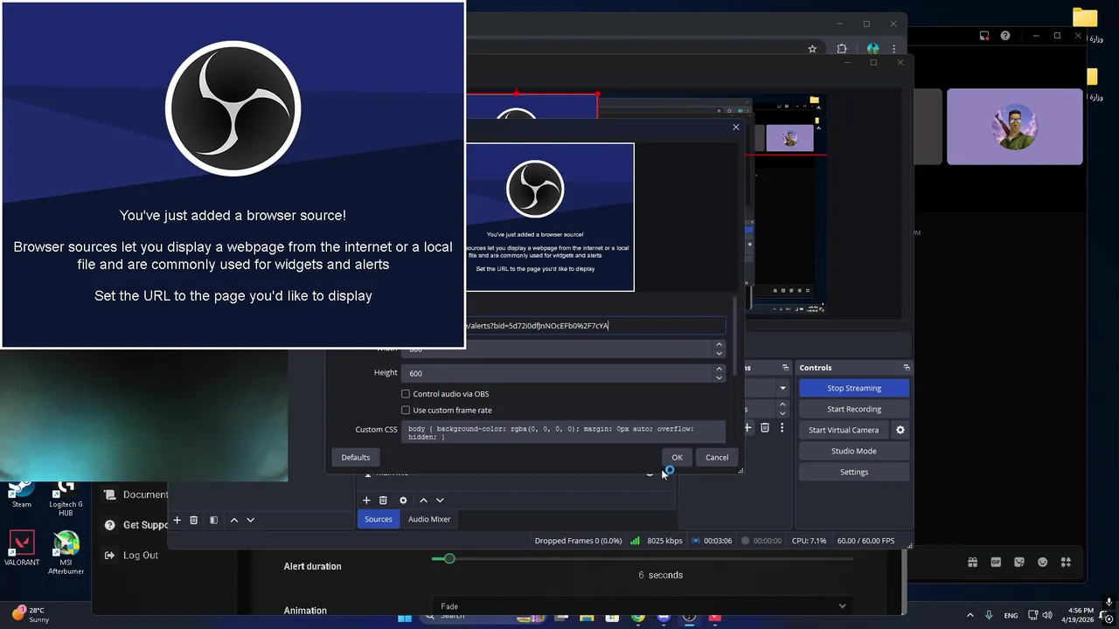Click Start Recording in Controls

(x=854, y=409)
